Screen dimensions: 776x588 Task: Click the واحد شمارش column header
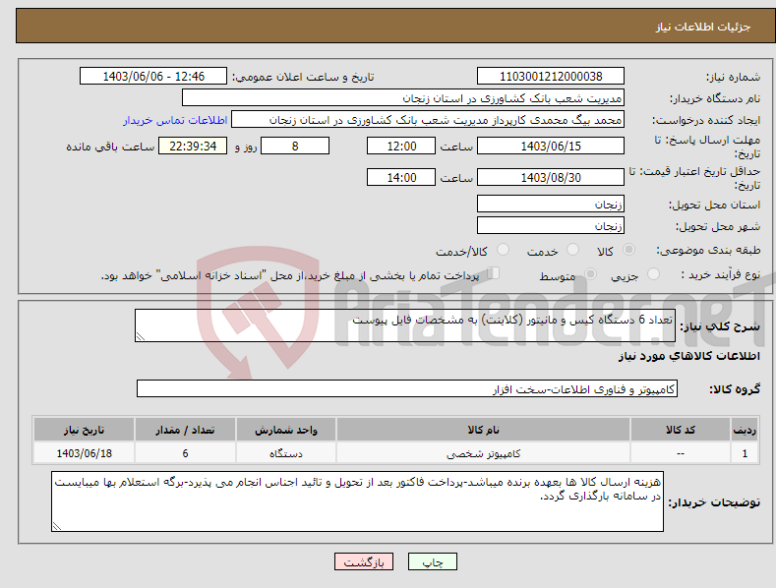[x=286, y=430]
